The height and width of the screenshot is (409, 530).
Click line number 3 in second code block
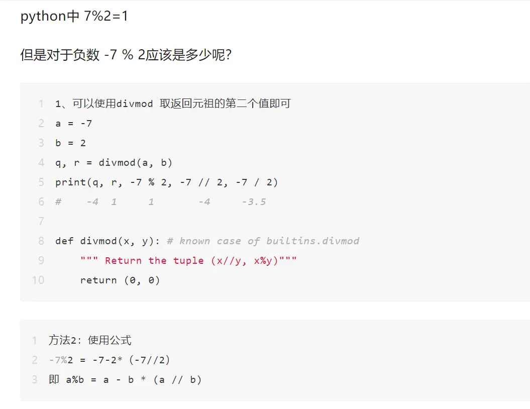pos(35,380)
